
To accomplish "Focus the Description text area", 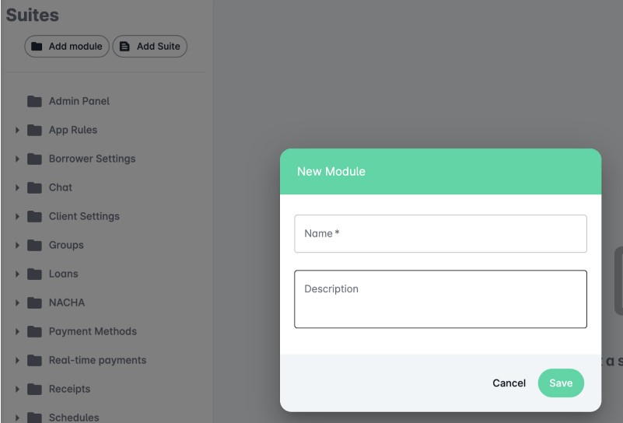I will (440, 299).
